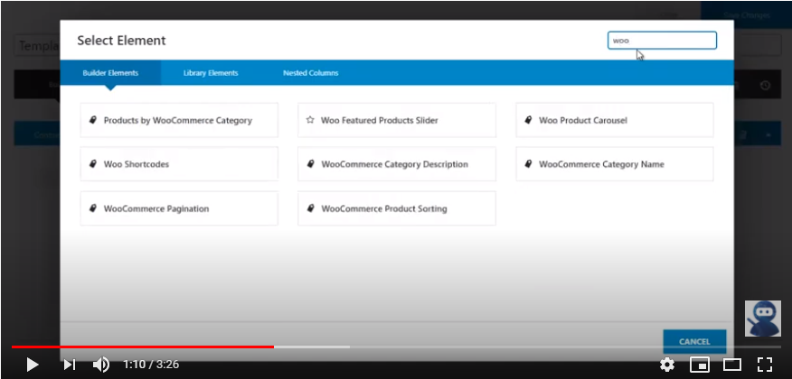The height and width of the screenshot is (379, 792).
Task: Click the Select Element dialog title
Action: point(121,41)
